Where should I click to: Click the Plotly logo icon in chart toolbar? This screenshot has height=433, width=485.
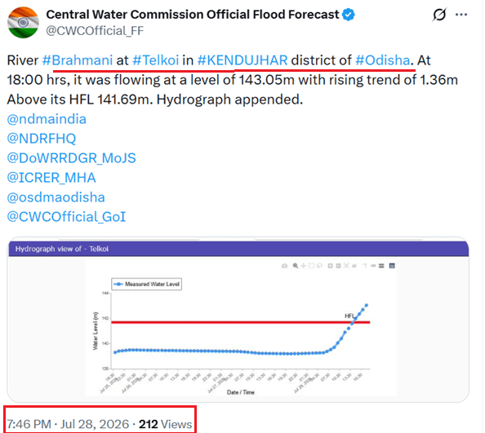(x=392, y=266)
